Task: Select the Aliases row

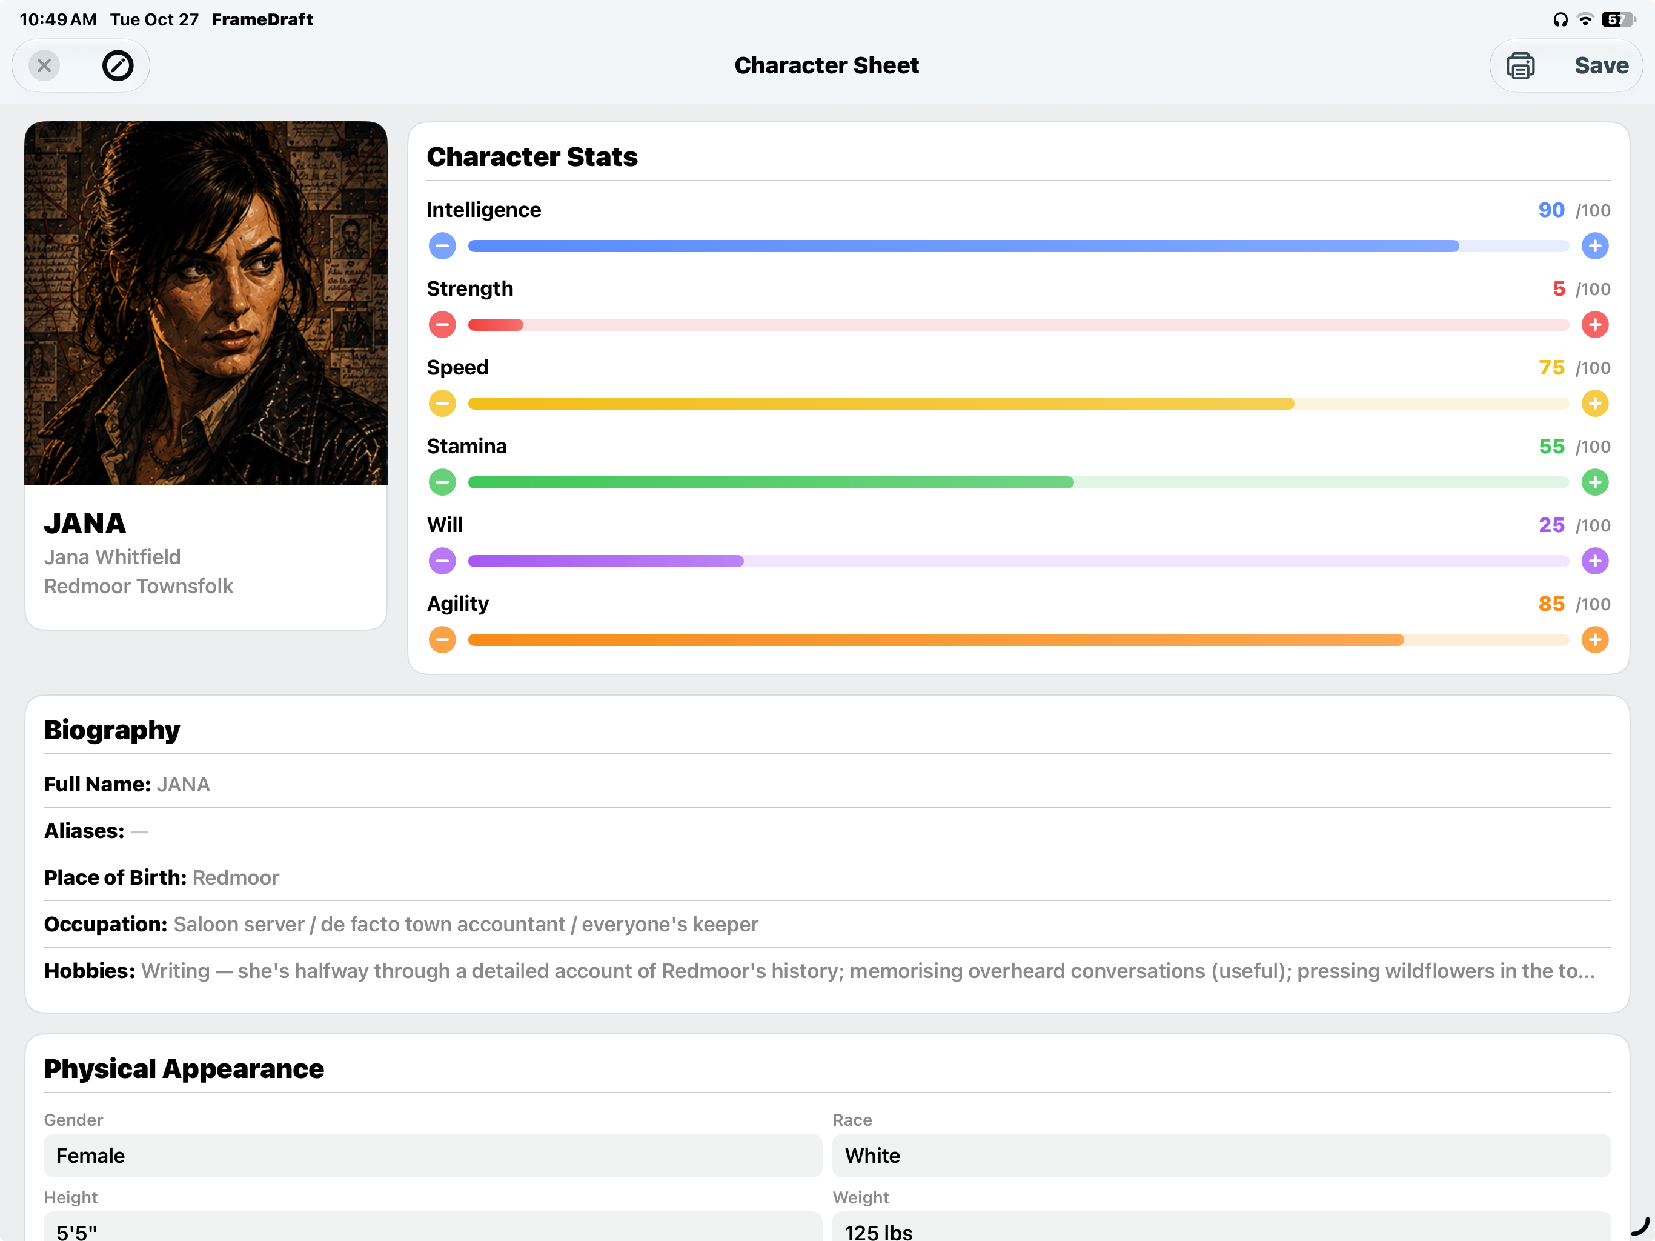Action: tap(827, 830)
